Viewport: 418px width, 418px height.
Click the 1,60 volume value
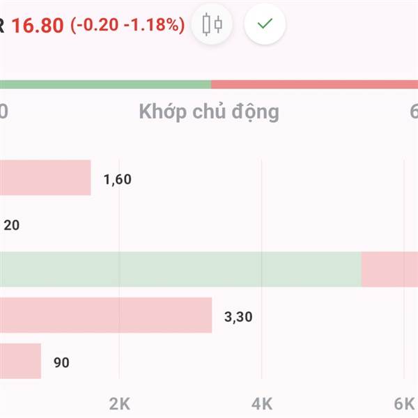[117, 179]
